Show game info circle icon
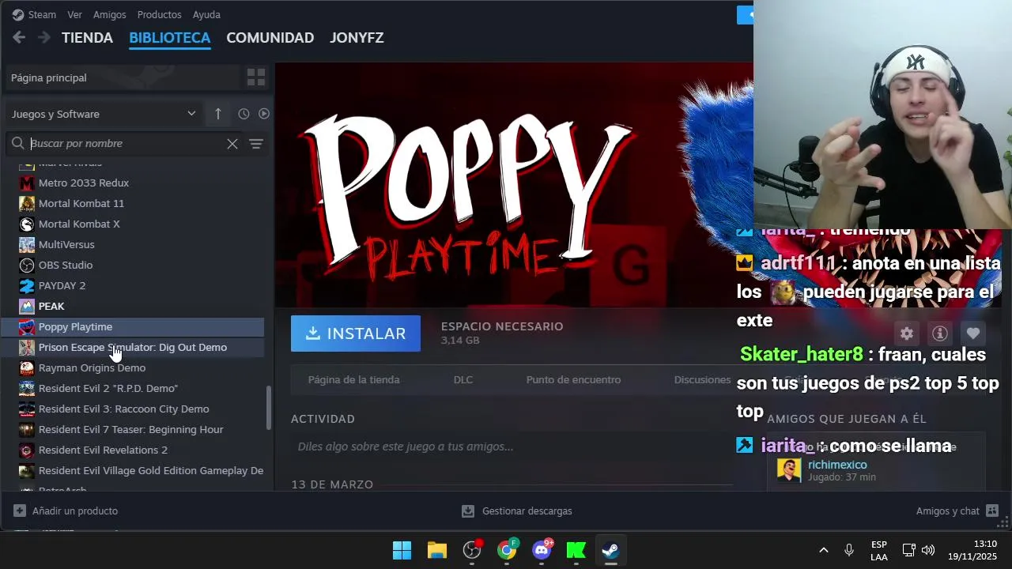 tap(940, 333)
